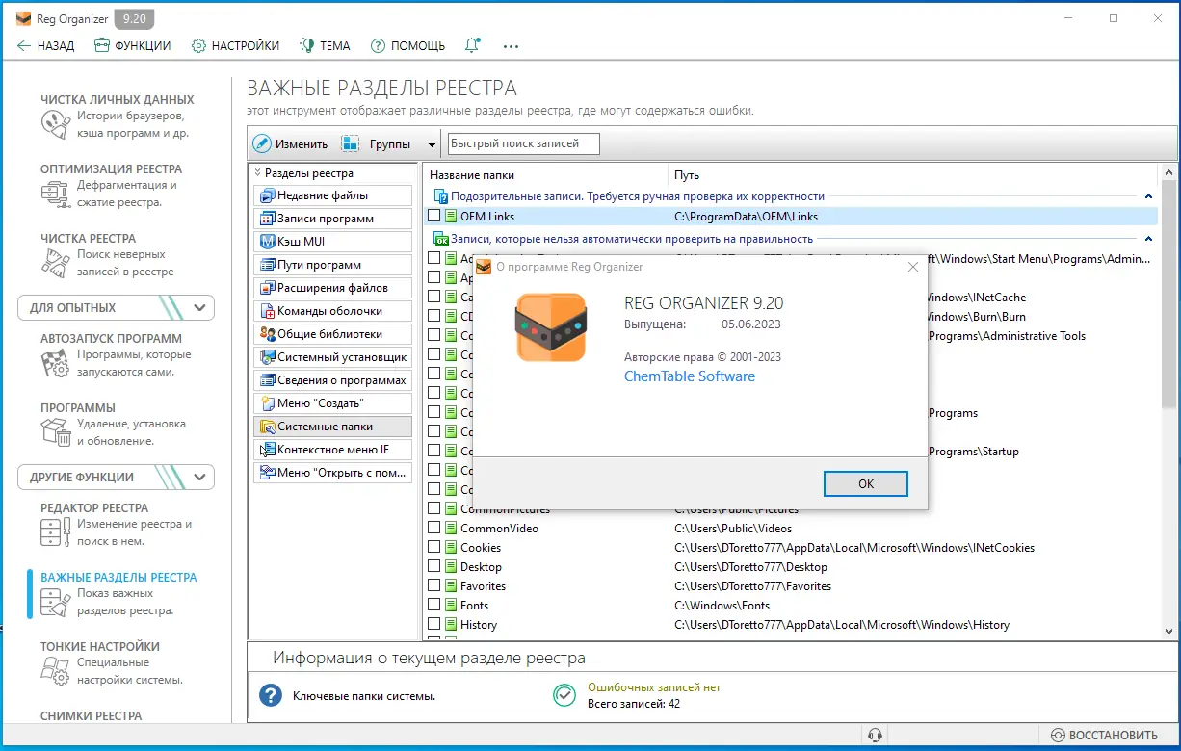This screenshot has width=1181, height=751.
Task: Check the CommonPictures checkbox
Action: tap(433, 509)
